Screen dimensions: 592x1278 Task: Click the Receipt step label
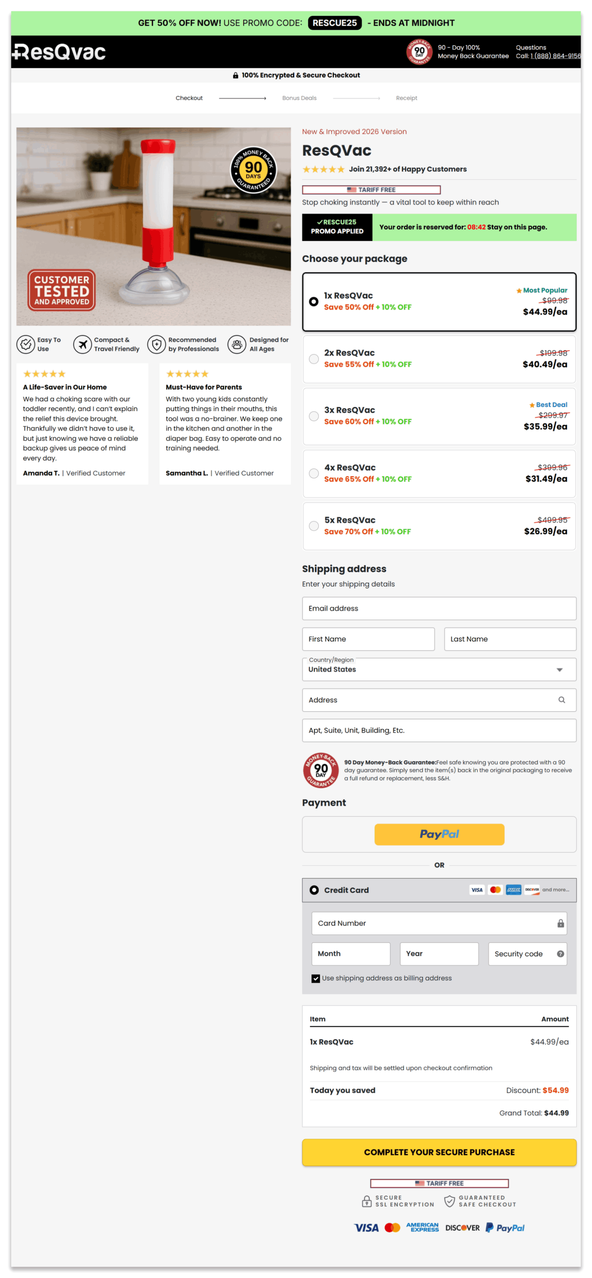pyautogui.click(x=406, y=98)
